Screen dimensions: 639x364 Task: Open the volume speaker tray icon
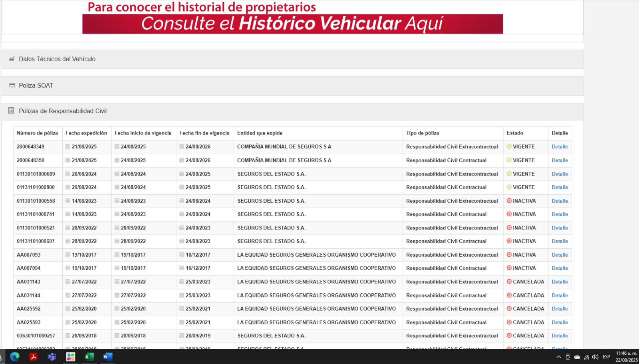tap(595, 357)
